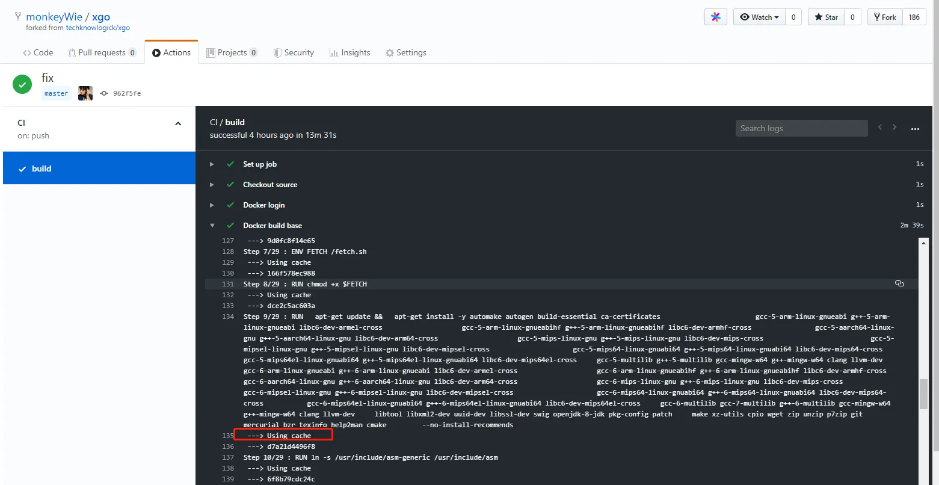This screenshot has width=939, height=485.
Task: Click the commit hash 962f5fe
Action: 127,93
